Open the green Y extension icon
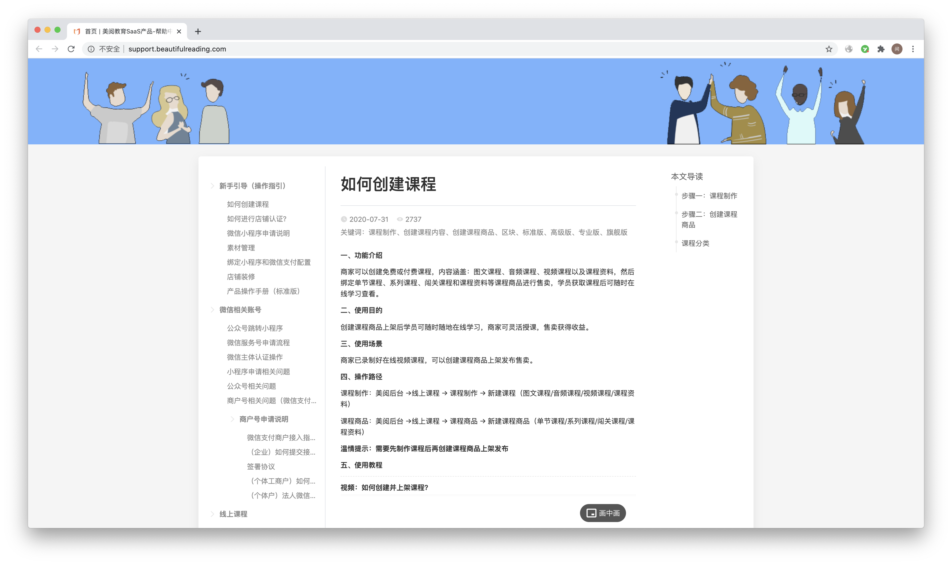The height and width of the screenshot is (565, 952). [865, 49]
